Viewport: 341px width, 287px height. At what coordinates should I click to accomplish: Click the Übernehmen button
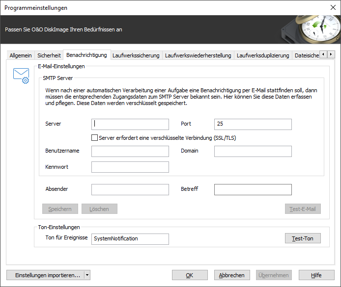tap(274, 275)
